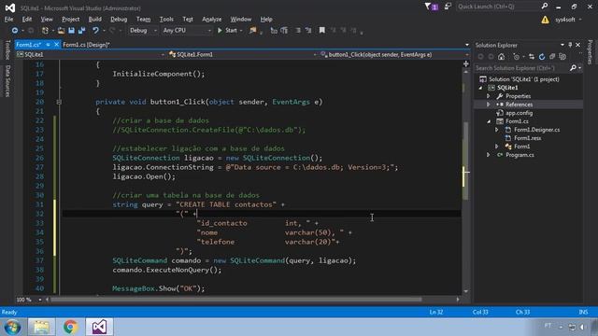Click Solution Explorer Pending Changes Filter icon
This screenshot has width=598, height=336.
[x=517, y=57]
